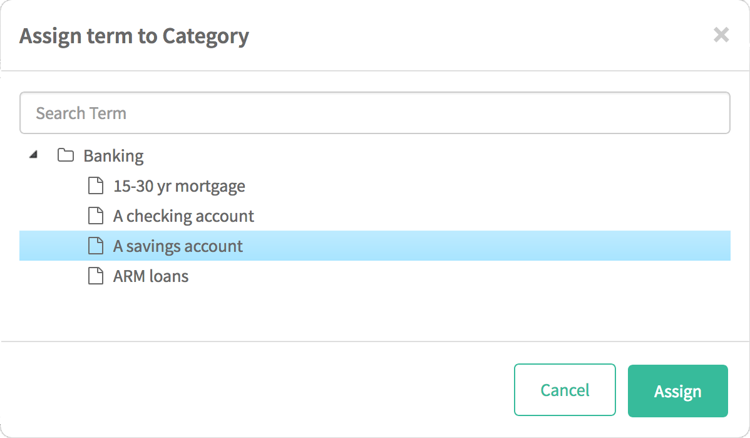The height and width of the screenshot is (438, 750).
Task: Select the A savings account label text
Action: 178,246
